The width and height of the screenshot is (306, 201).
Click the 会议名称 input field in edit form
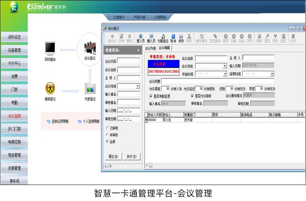pyautogui.click(x=211, y=58)
